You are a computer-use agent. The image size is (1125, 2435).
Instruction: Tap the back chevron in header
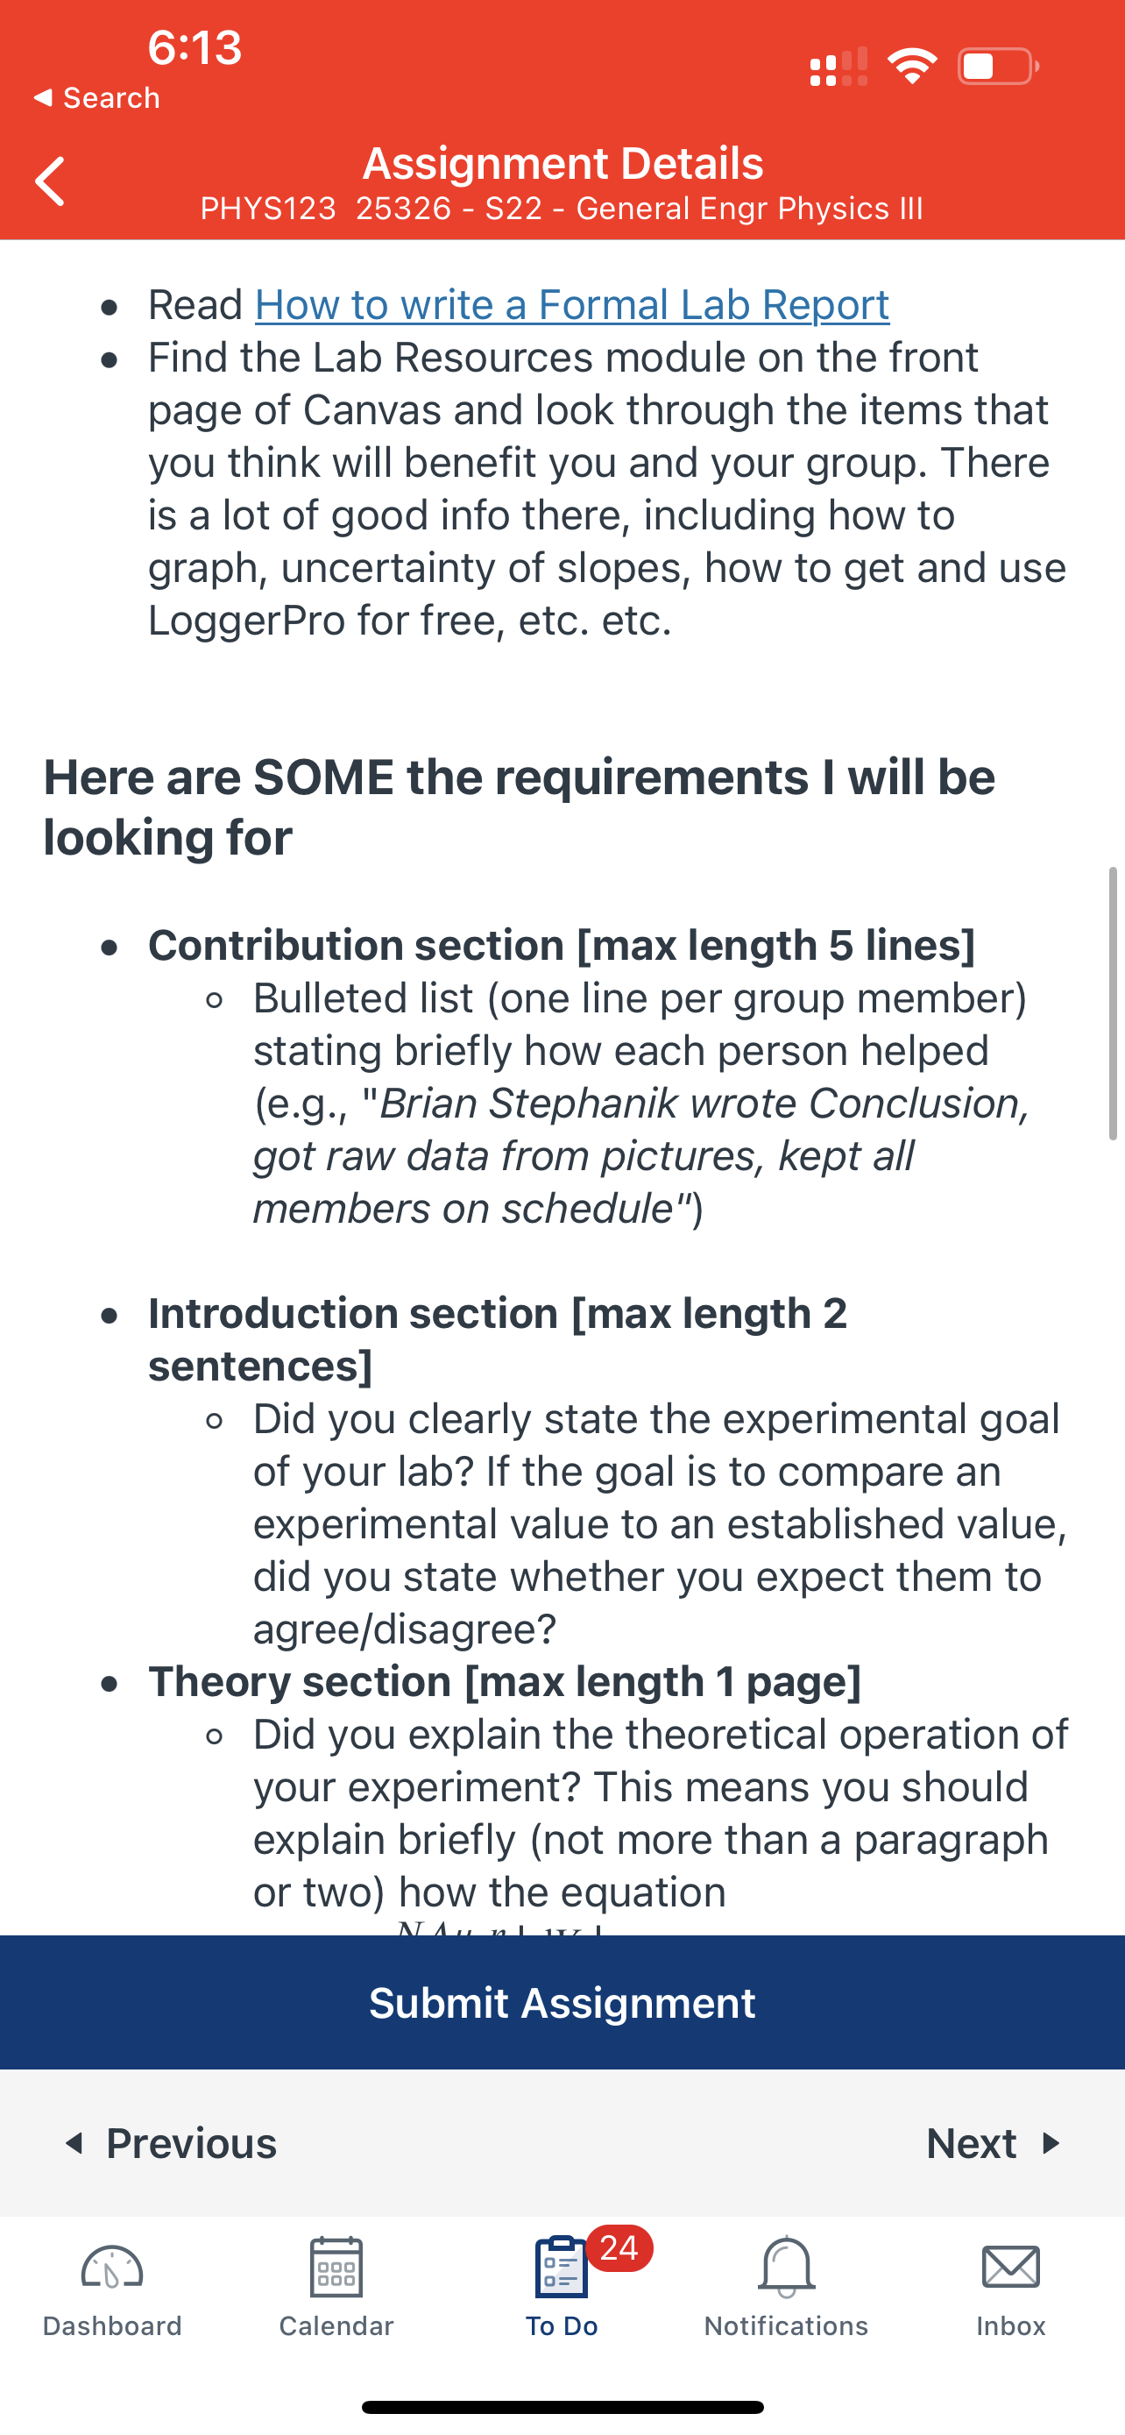[x=50, y=181]
